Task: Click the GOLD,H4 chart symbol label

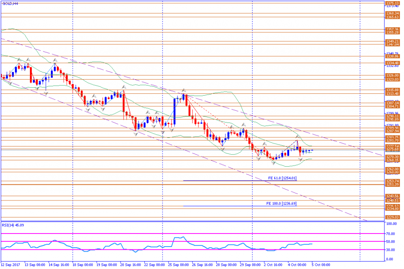Action: point(10,4)
